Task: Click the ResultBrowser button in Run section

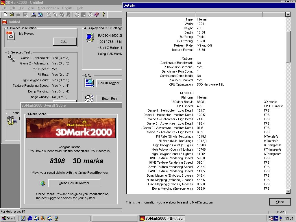Action: (x=109, y=83)
